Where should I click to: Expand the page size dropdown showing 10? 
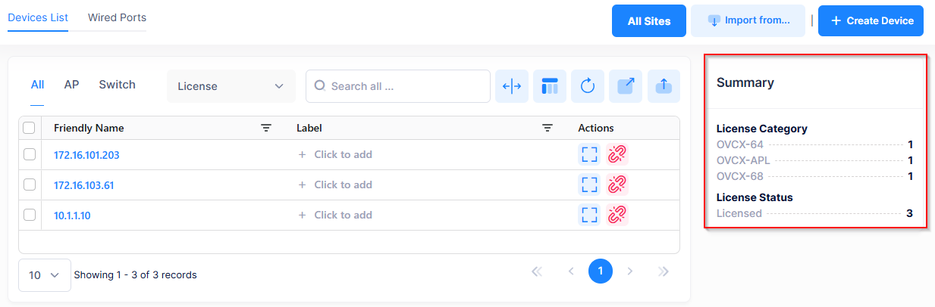tap(44, 275)
